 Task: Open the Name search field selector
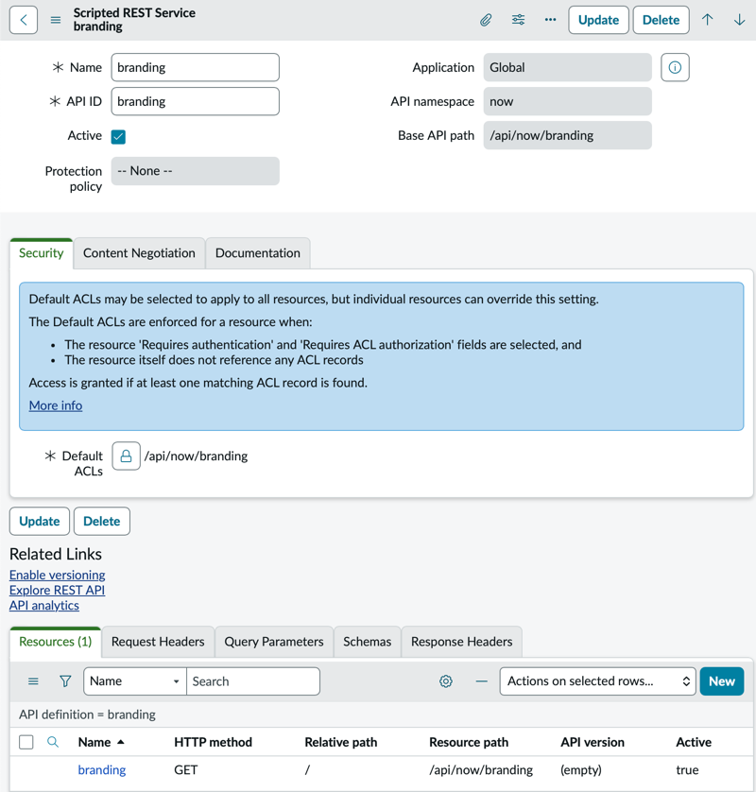(135, 681)
